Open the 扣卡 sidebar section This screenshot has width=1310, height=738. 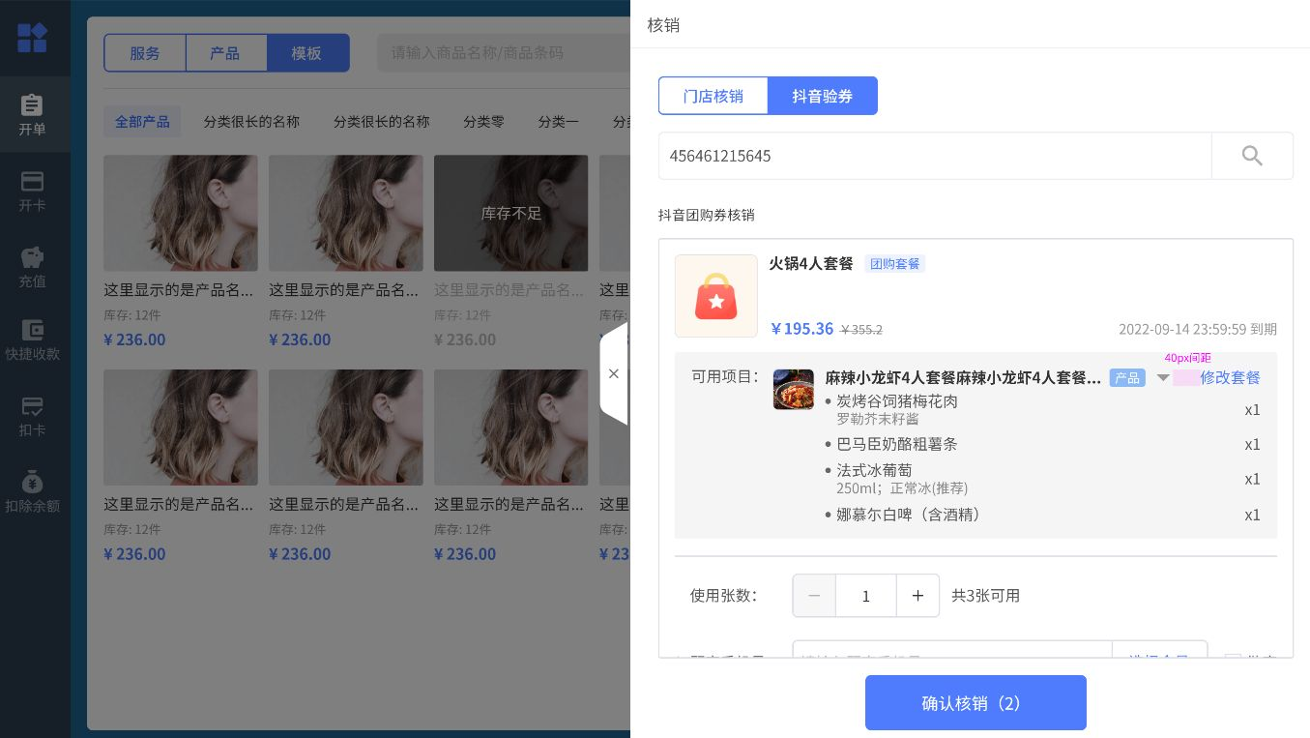tap(32, 416)
